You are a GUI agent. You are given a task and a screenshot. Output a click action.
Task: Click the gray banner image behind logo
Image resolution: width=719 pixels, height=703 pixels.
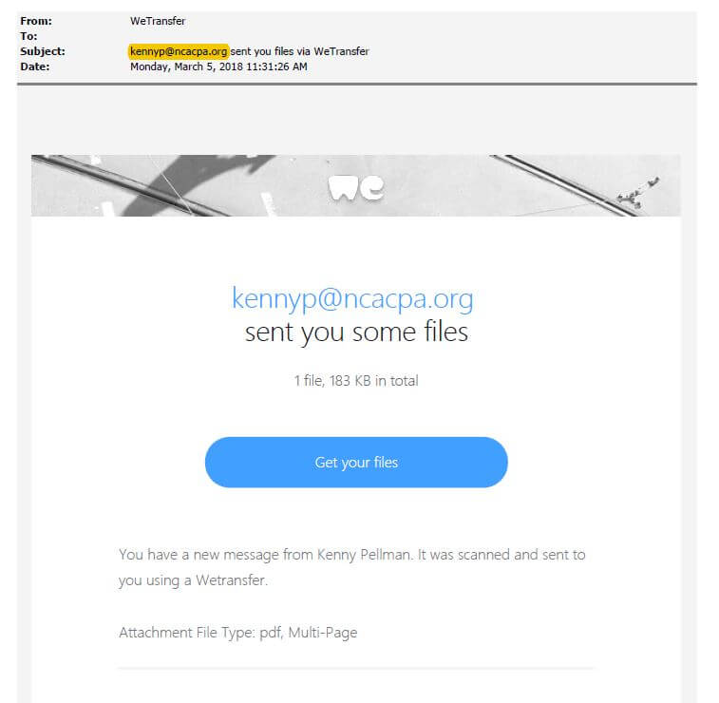(x=356, y=185)
